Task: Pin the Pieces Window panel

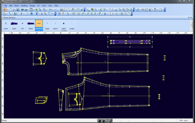Action: [189, 17]
